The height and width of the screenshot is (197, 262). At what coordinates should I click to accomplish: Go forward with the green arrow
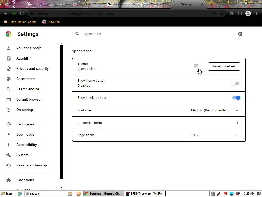pos(14,13)
